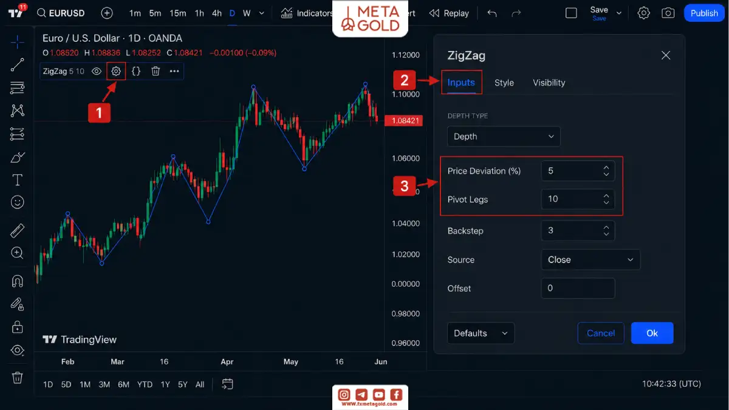The height and width of the screenshot is (410, 729).
Task: Toggle stay in drawing mode
Action: tap(18, 304)
